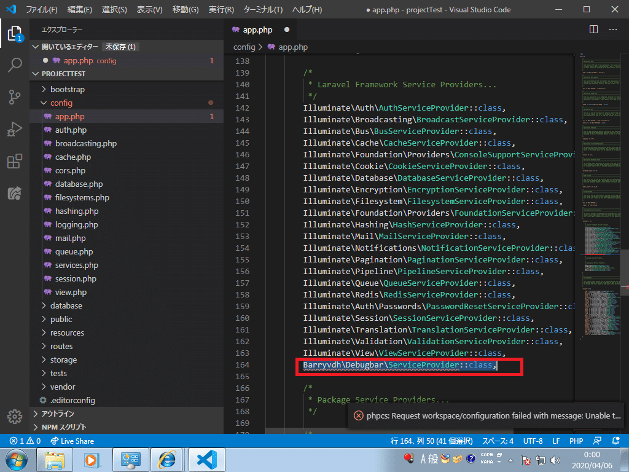Open the Explorer view in activity bar

(x=15, y=34)
